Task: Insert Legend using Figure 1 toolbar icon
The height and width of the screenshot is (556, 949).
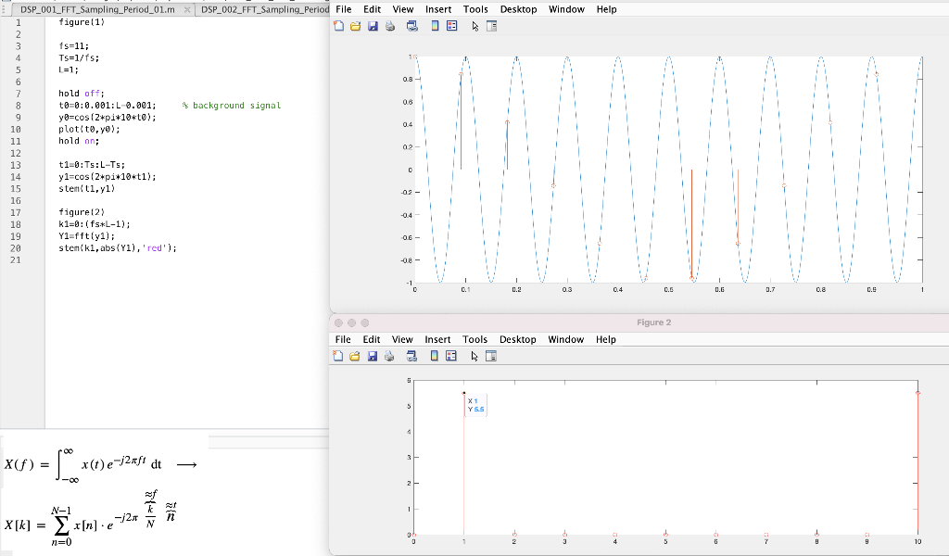Action: pos(451,26)
